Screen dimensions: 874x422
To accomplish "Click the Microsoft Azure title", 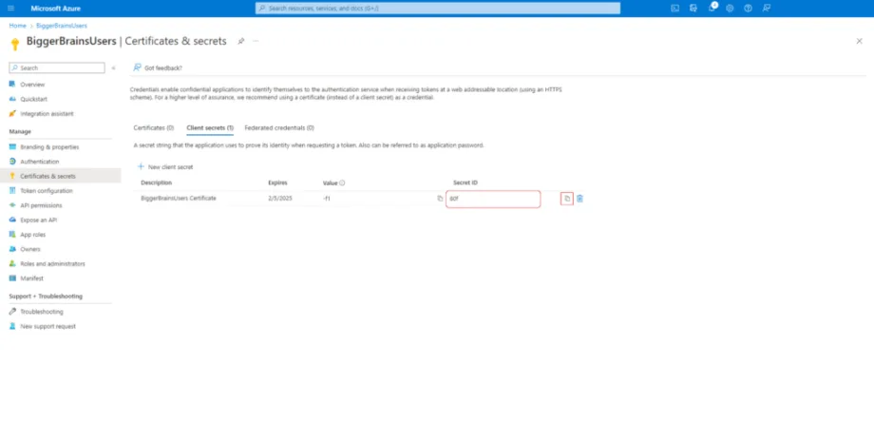I will pyautogui.click(x=56, y=9).
